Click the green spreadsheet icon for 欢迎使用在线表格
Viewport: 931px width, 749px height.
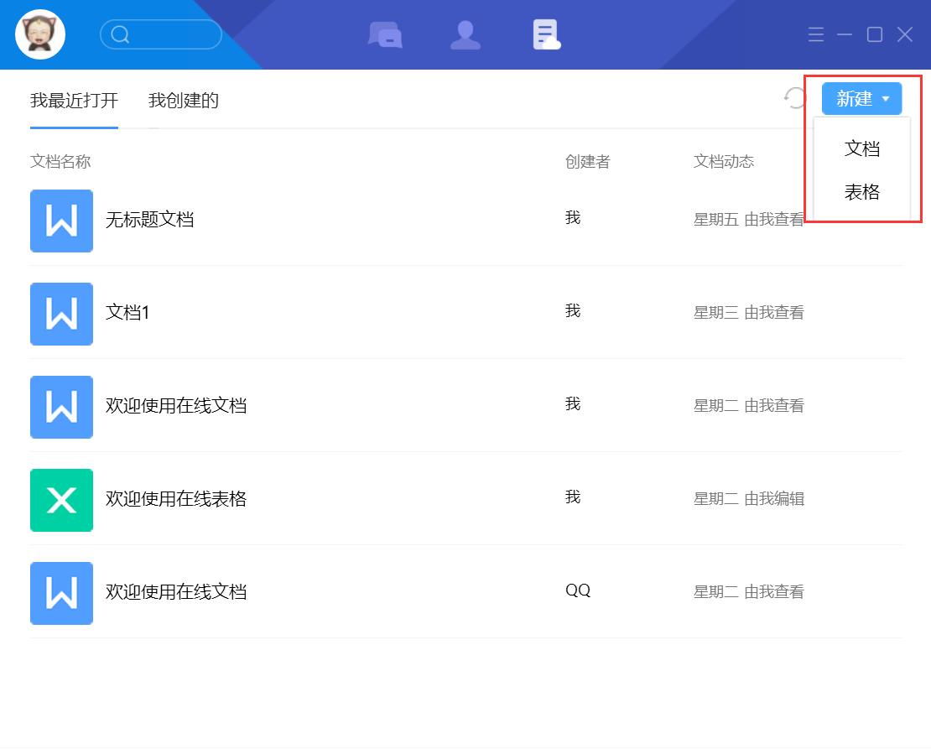click(61, 500)
